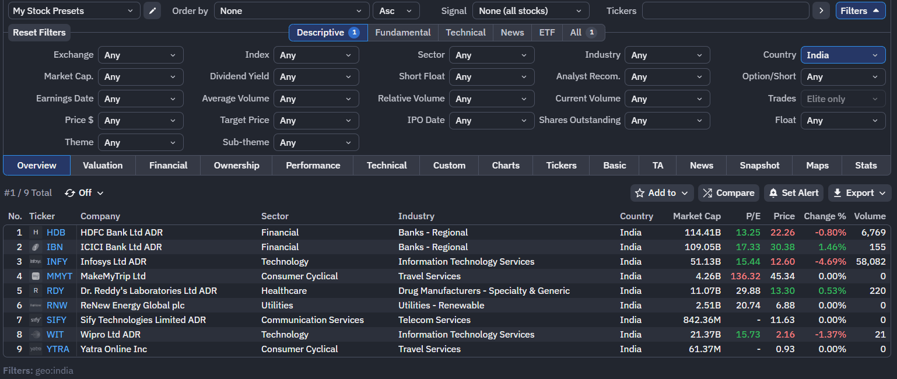Click inside the Tickers input field
This screenshot has width=897, height=379.
click(726, 10)
